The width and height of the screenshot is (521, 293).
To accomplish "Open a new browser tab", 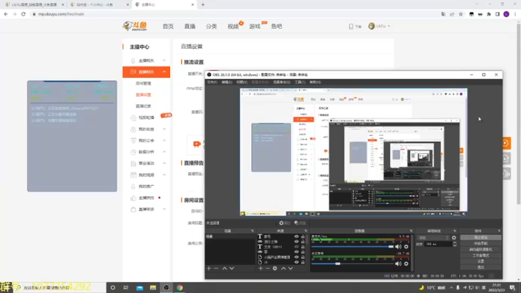I will pyautogui.click(x=203, y=5).
